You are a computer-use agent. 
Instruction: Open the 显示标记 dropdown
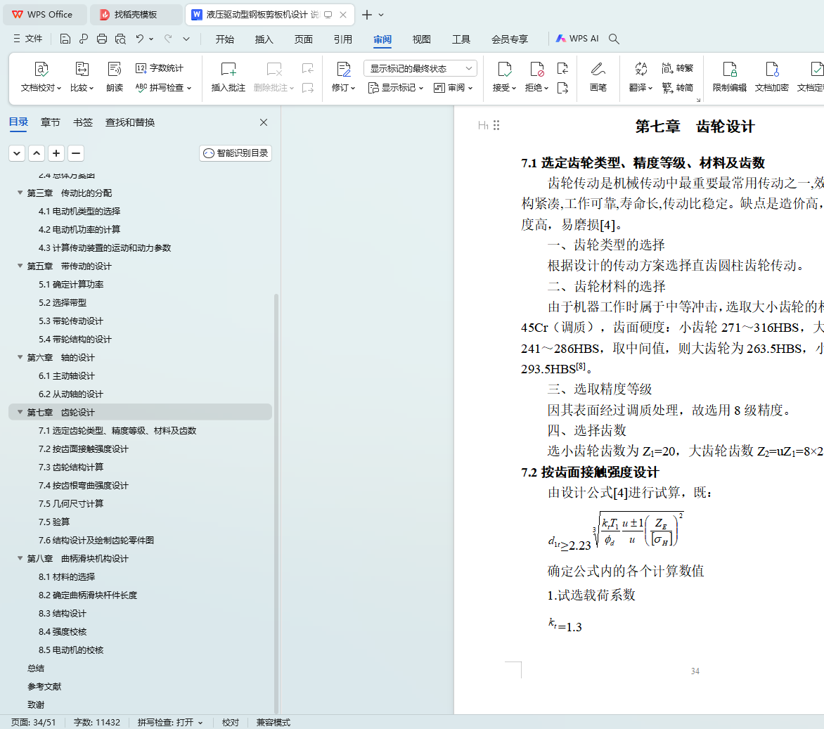pyautogui.click(x=396, y=88)
